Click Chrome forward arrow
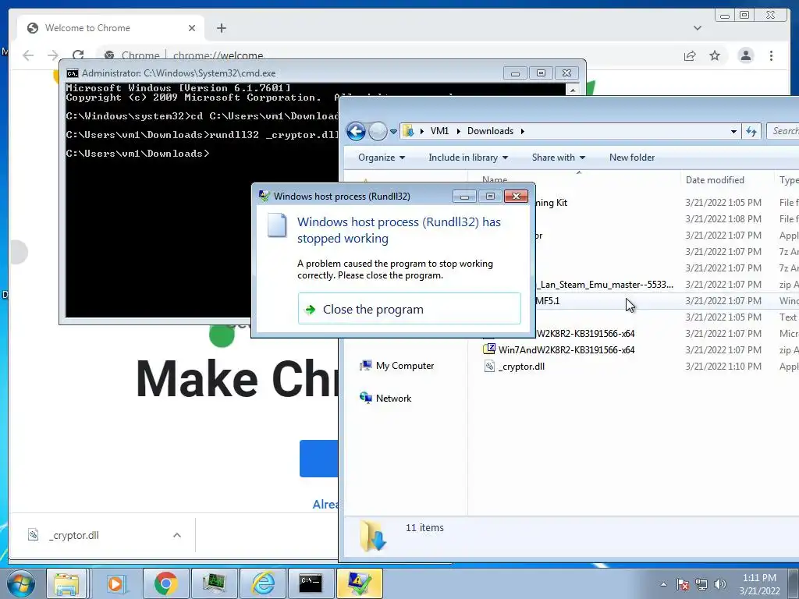Viewport: 799px width, 599px height. pos(52,55)
